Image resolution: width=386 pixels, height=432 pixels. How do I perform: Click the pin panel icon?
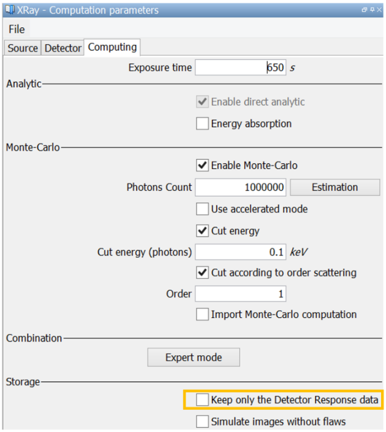pyautogui.click(x=372, y=10)
